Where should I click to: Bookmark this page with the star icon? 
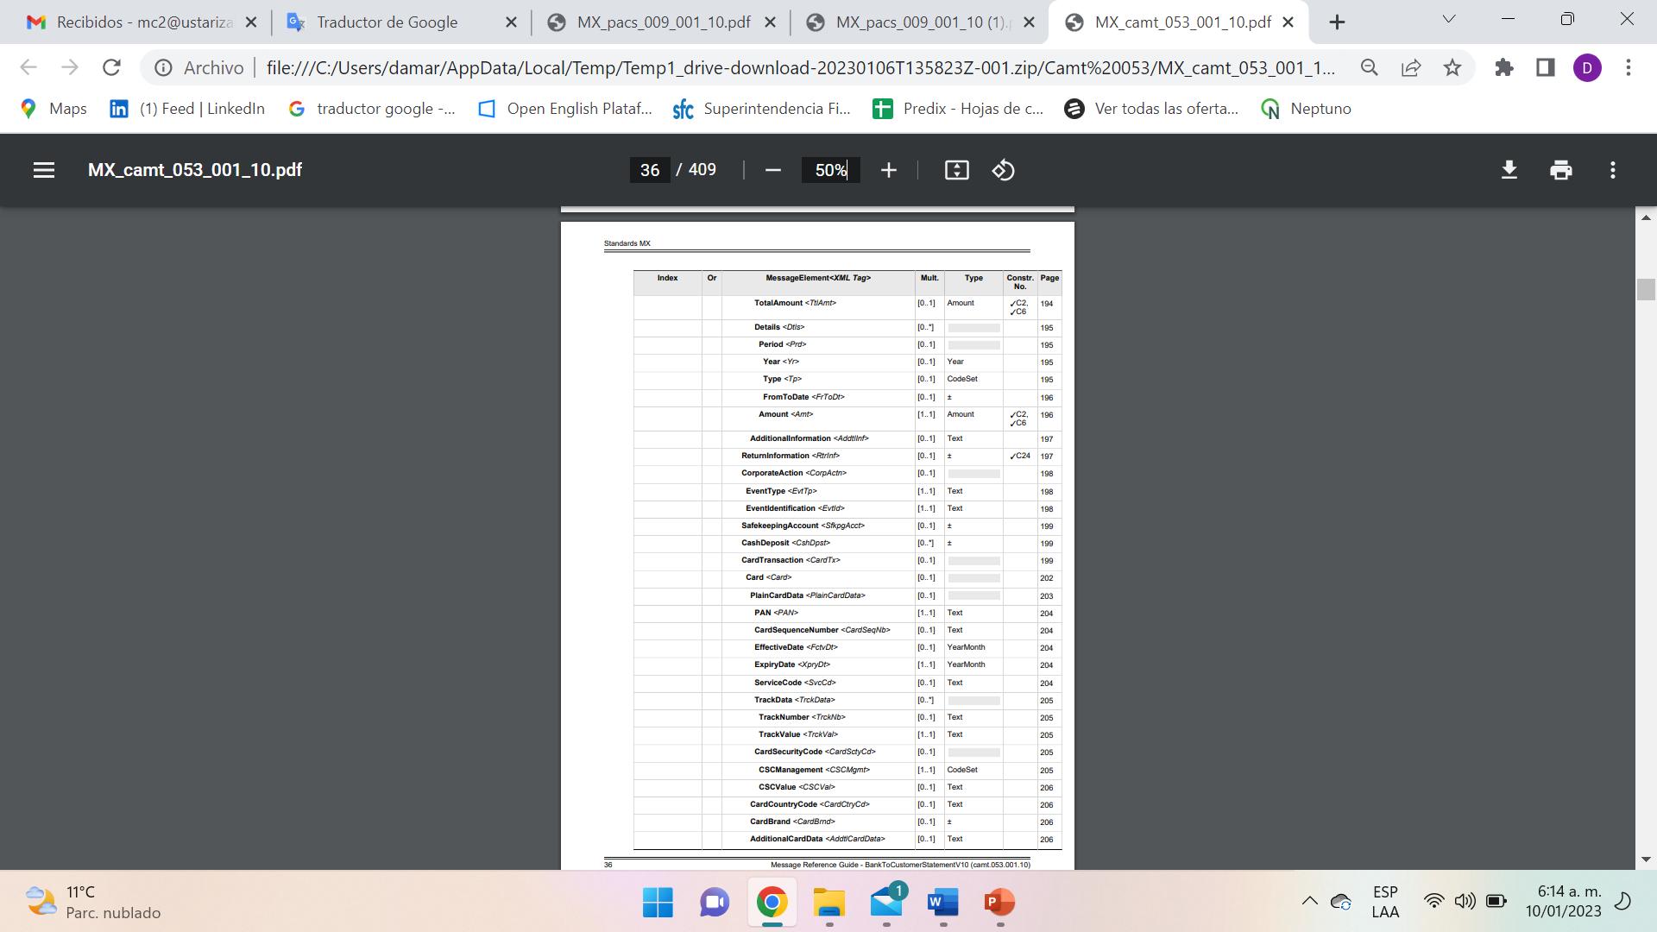point(1452,67)
